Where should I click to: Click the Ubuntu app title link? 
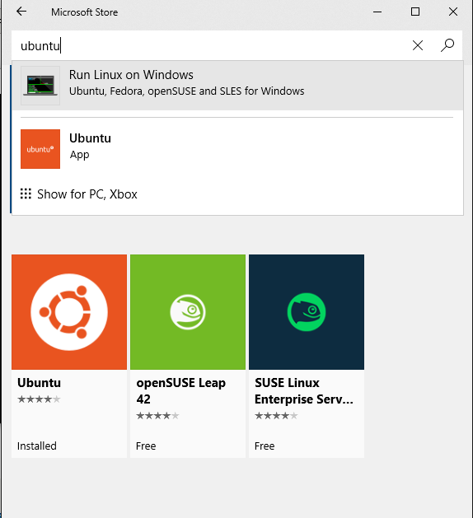(x=39, y=383)
